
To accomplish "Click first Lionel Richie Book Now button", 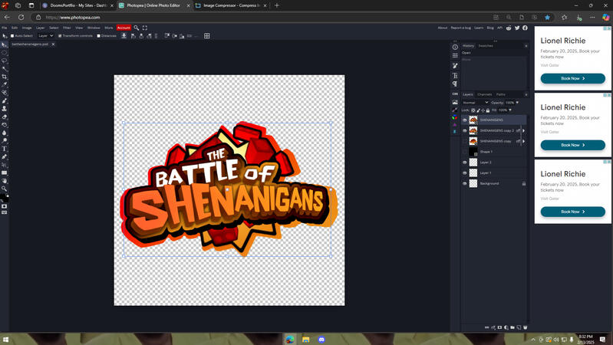I will [x=573, y=78].
